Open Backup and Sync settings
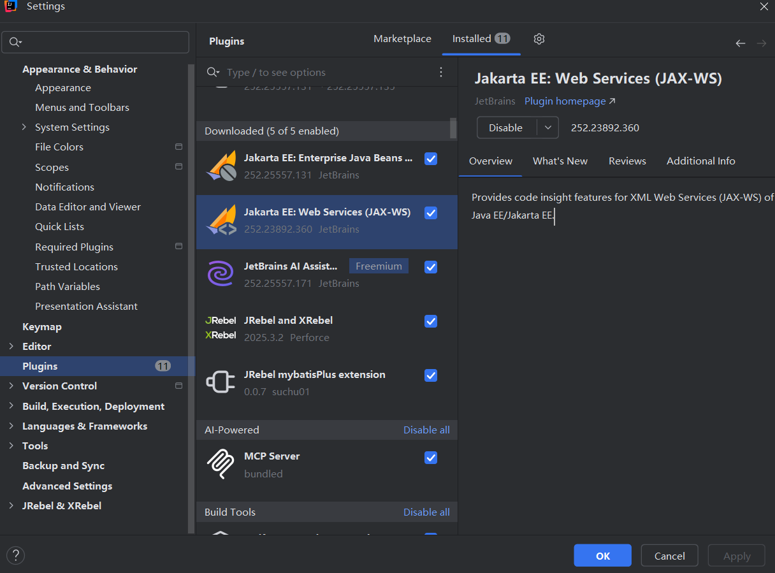Viewport: 775px width, 573px height. pyautogui.click(x=63, y=466)
